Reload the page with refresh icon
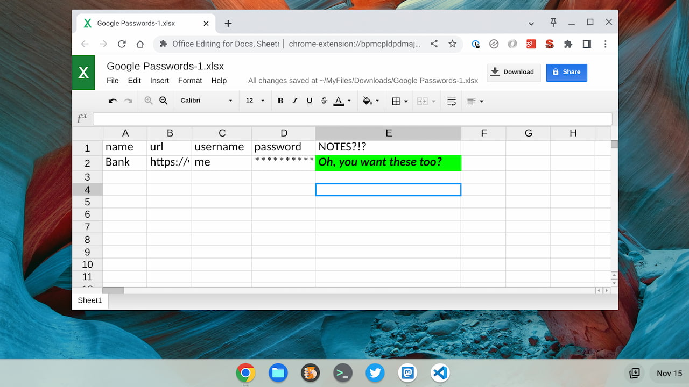The image size is (689, 387). (122, 44)
